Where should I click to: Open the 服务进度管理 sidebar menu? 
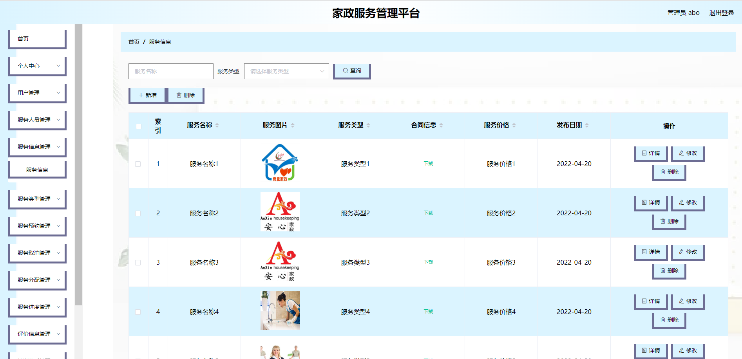(36, 307)
